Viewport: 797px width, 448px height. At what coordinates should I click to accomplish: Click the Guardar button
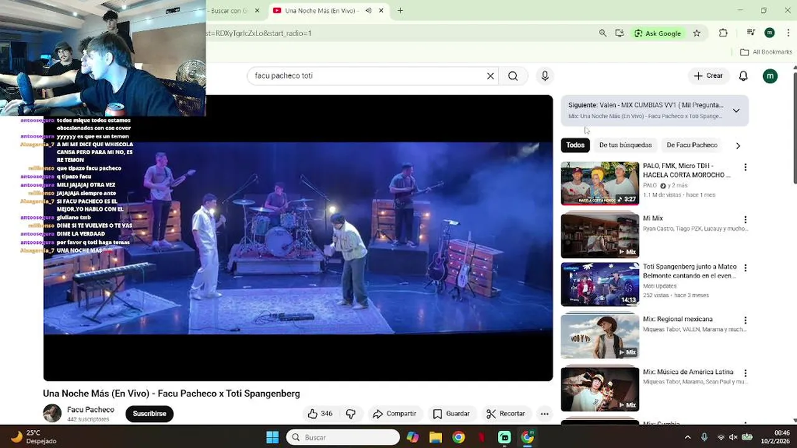coord(451,414)
